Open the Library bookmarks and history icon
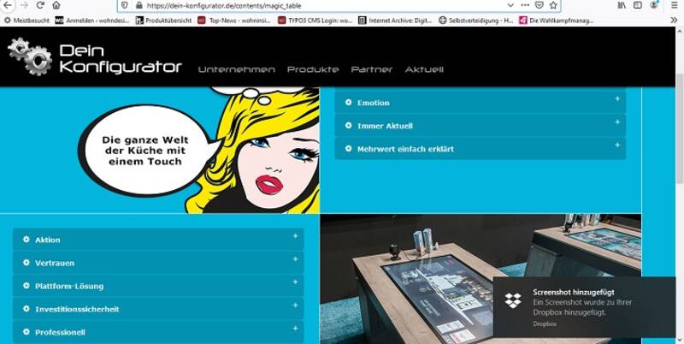 (622, 5)
